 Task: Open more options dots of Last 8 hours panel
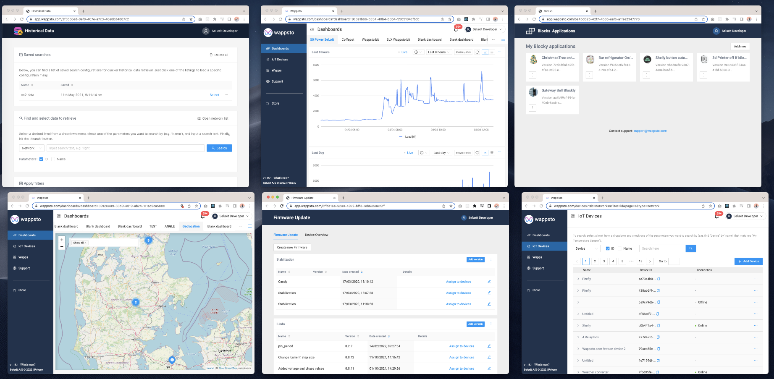[500, 52]
